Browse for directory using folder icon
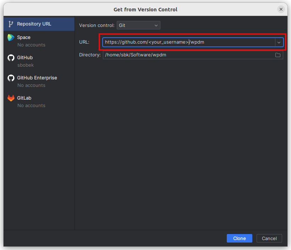Screen dimensions: 291x250 coord(278,55)
